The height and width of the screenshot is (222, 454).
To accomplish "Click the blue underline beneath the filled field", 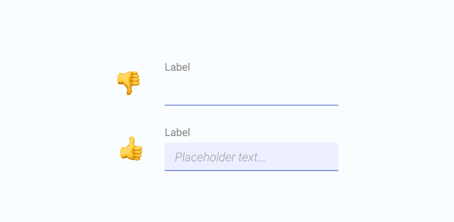I will tap(251, 170).
